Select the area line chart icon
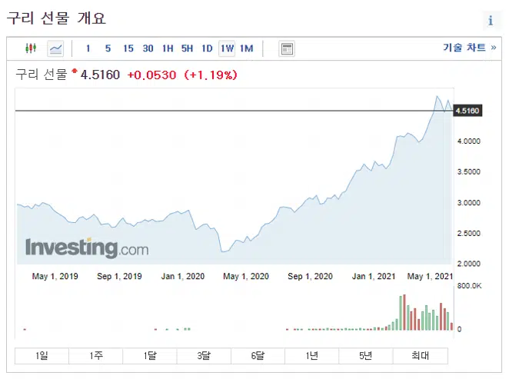Image resolution: width=509 pixels, height=379 pixels. (x=55, y=48)
